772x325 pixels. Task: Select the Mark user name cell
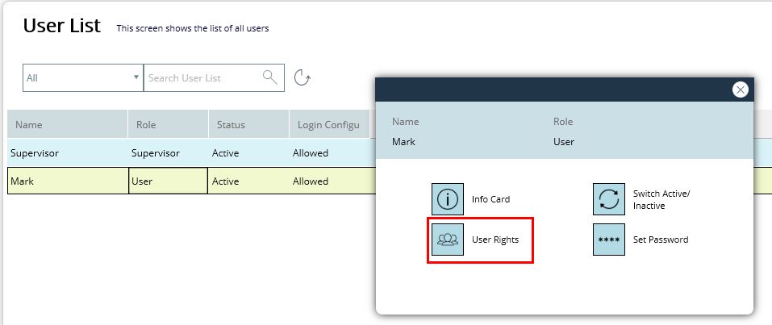coord(68,181)
